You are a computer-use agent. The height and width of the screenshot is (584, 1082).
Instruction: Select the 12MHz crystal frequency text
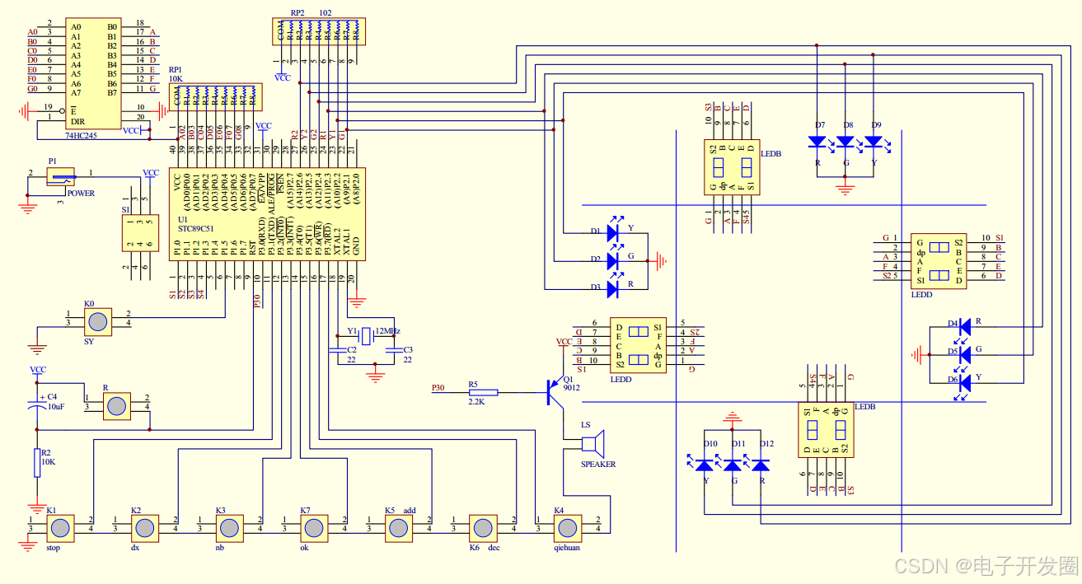(x=387, y=330)
